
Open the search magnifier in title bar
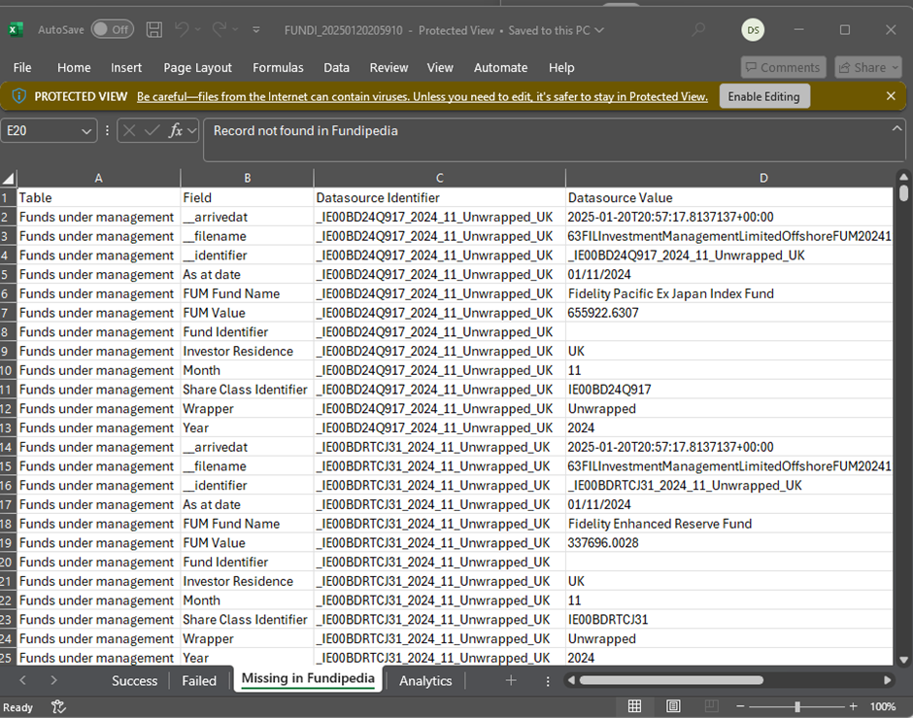tap(698, 30)
